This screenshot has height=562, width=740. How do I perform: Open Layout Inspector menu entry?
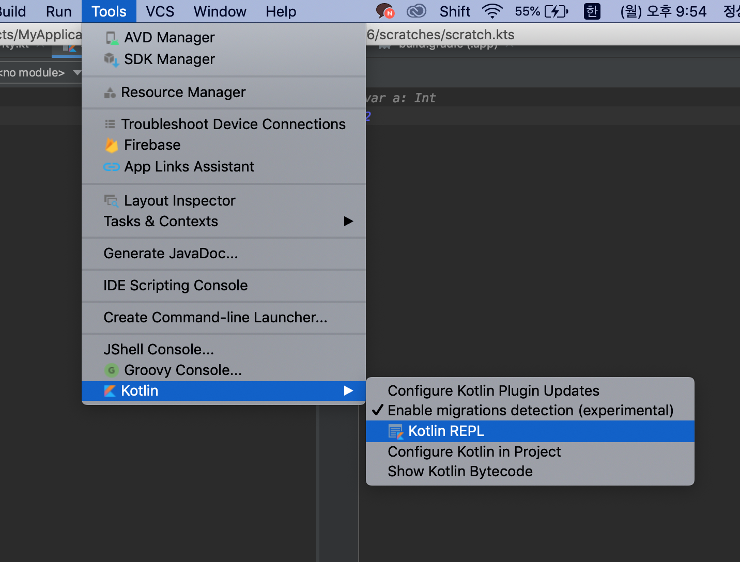(x=224, y=200)
